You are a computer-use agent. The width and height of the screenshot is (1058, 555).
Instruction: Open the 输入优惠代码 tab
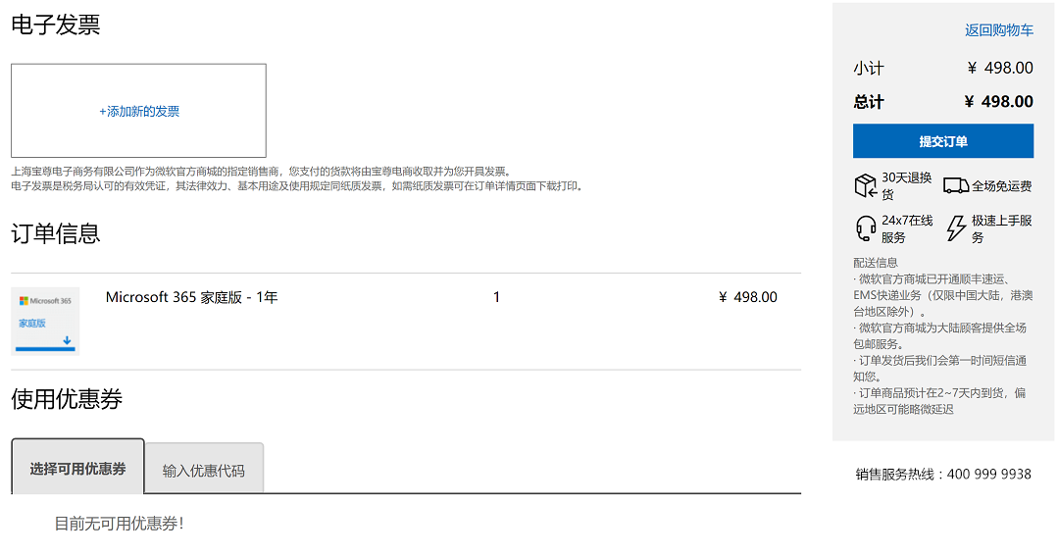[x=204, y=470]
